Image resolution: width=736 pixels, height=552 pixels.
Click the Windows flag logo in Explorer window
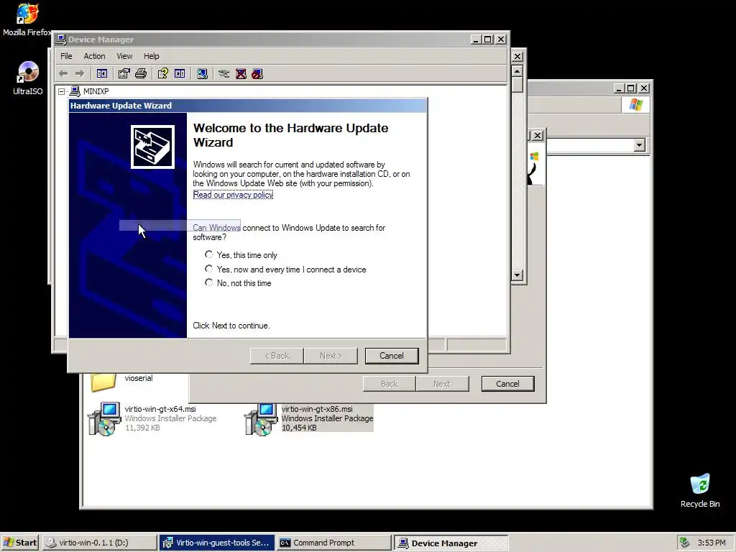[636, 104]
